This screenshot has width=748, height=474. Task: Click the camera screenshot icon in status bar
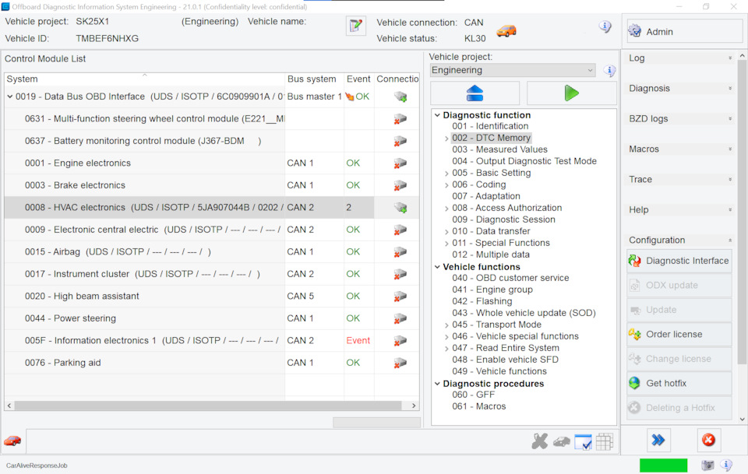[708, 465]
